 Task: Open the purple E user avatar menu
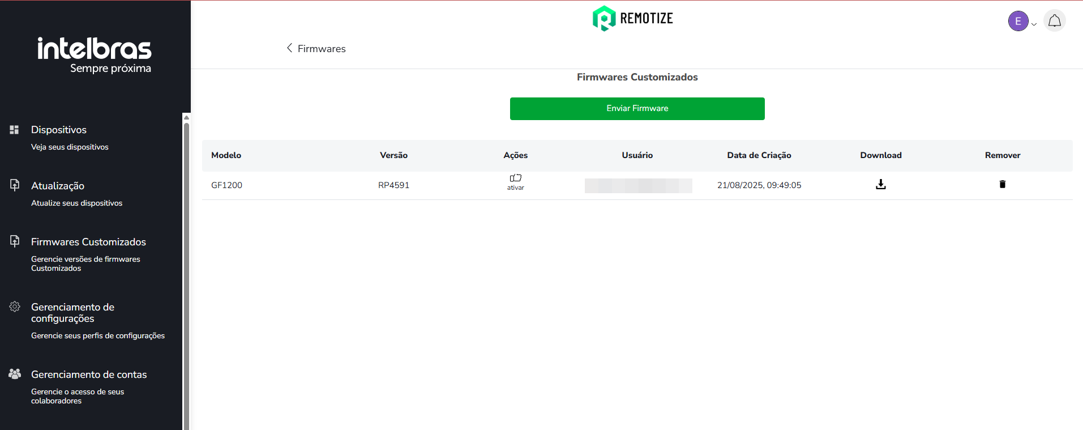(1017, 22)
